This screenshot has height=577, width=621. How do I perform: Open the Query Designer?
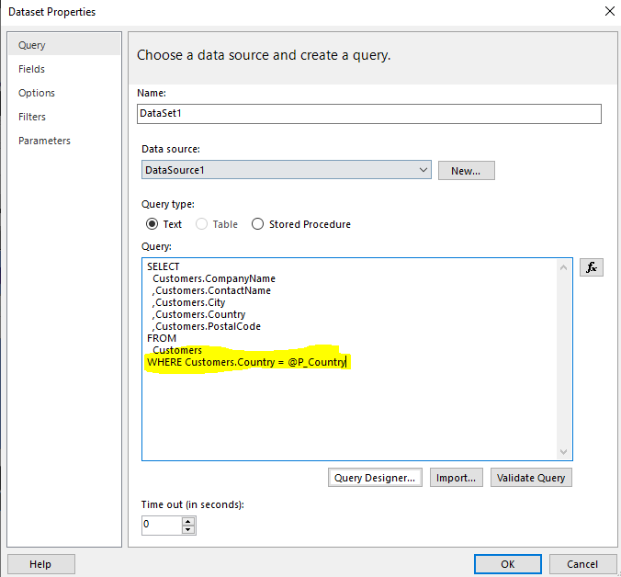tap(375, 478)
